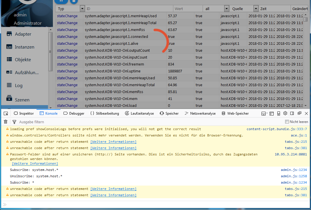Click the element picker icon in devtools

[x=6, y=113]
